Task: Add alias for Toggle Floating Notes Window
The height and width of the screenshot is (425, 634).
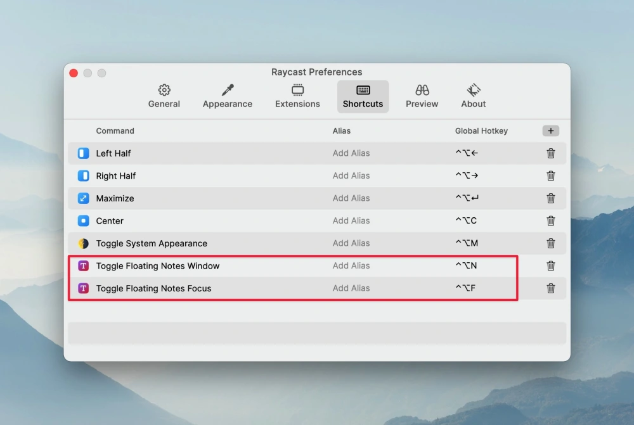Action: 351,266
